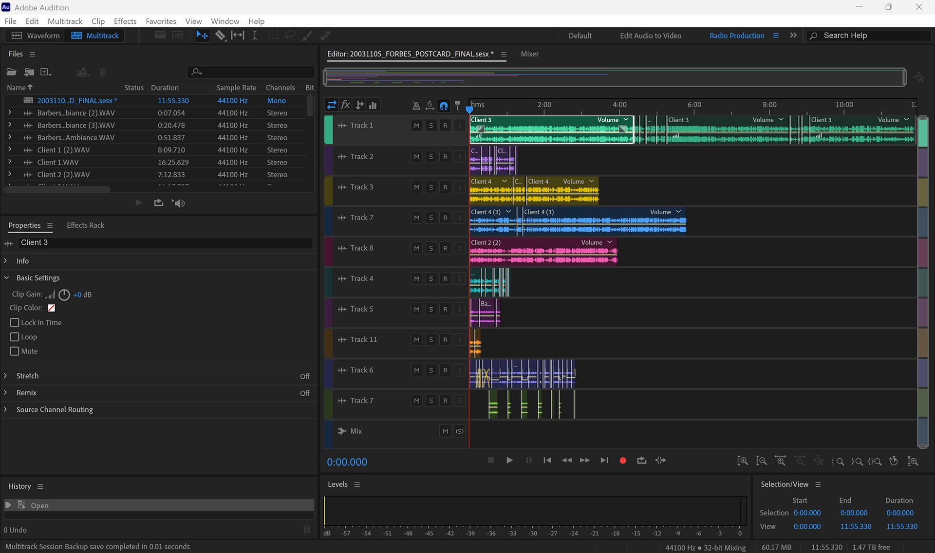Open the Multitrack menu

65,21
